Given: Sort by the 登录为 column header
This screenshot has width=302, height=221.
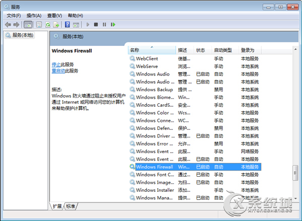Looking at the screenshot, I should click(x=250, y=50).
